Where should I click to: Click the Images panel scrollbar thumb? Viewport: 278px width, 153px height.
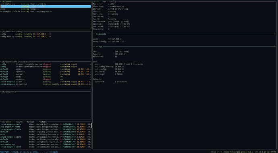coord(92,125)
